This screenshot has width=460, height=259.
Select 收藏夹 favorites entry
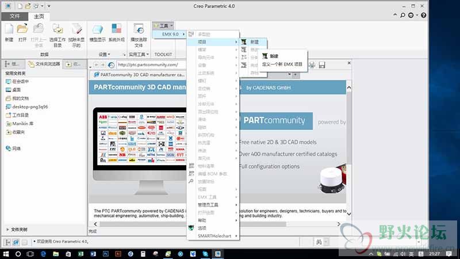pos(16,132)
